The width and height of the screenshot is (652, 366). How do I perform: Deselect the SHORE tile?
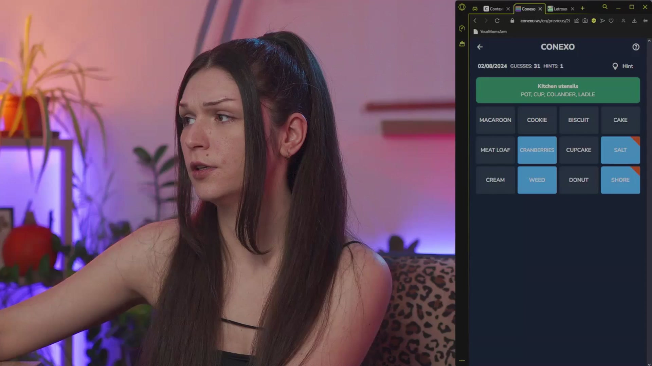[620, 180]
